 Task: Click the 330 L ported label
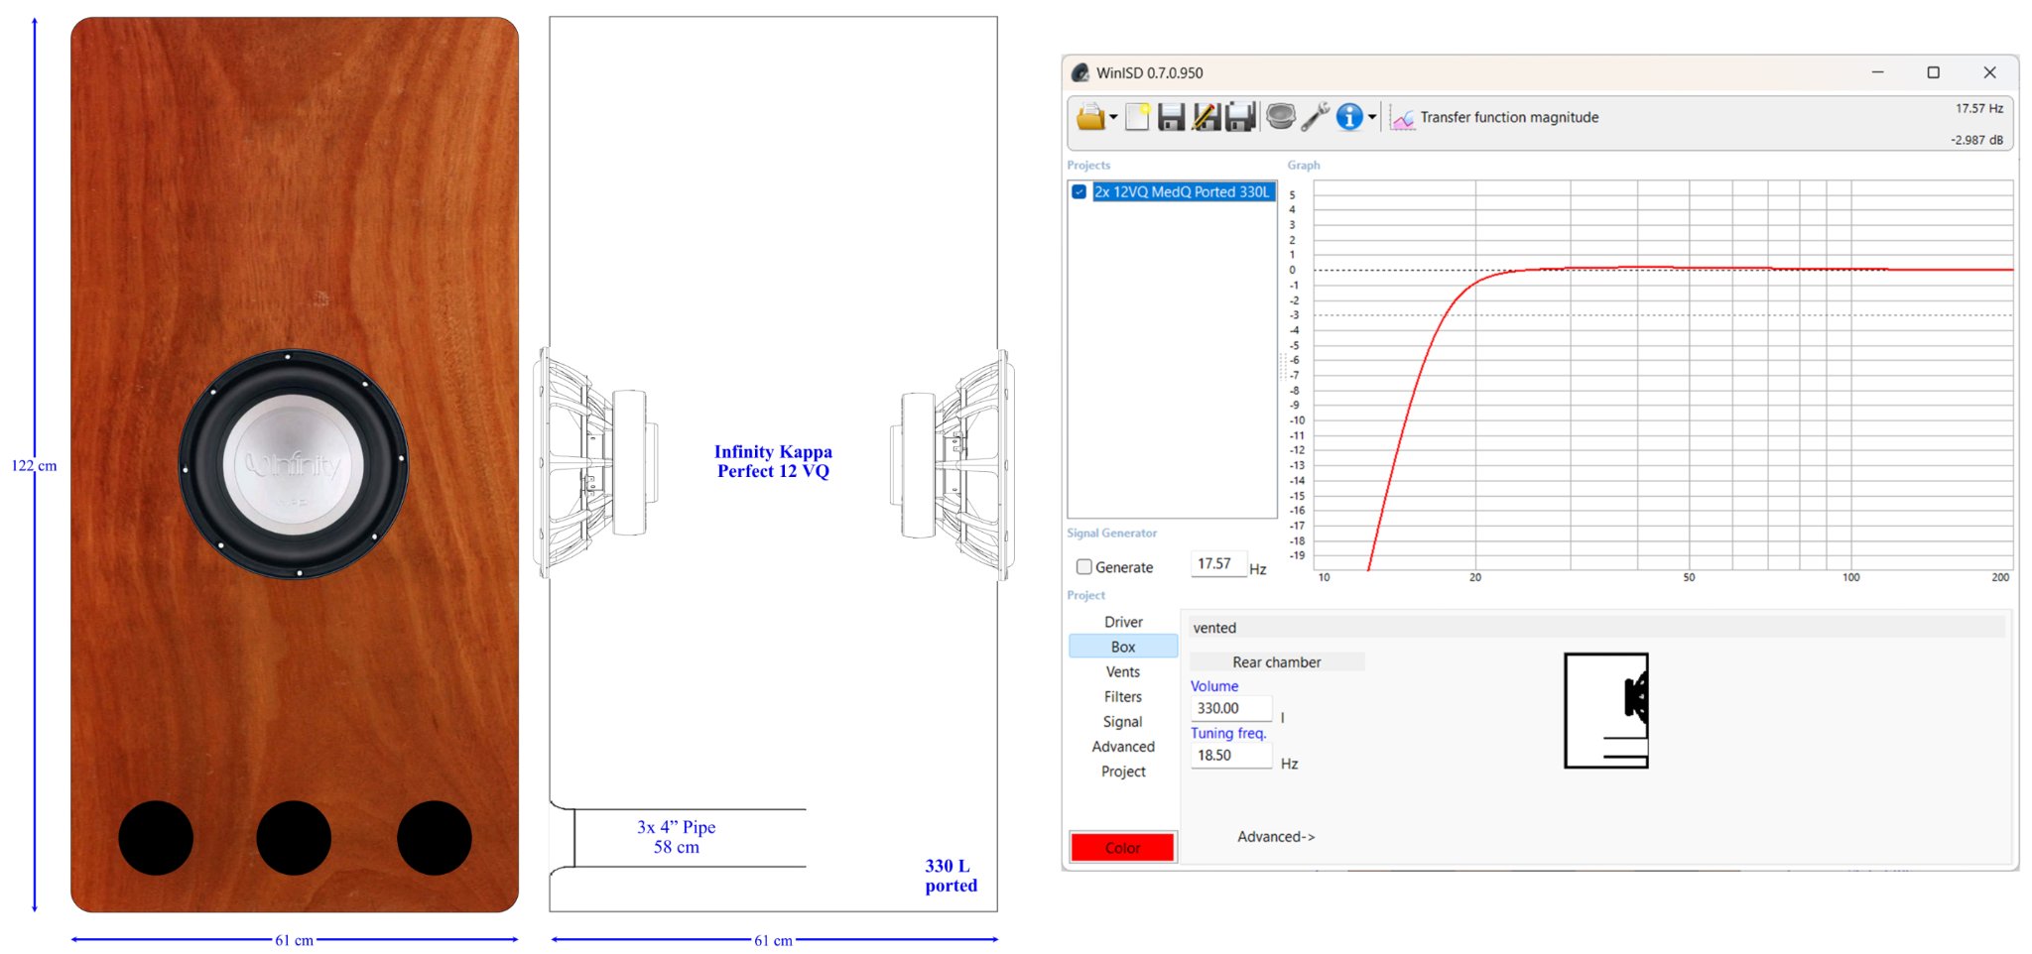(951, 876)
